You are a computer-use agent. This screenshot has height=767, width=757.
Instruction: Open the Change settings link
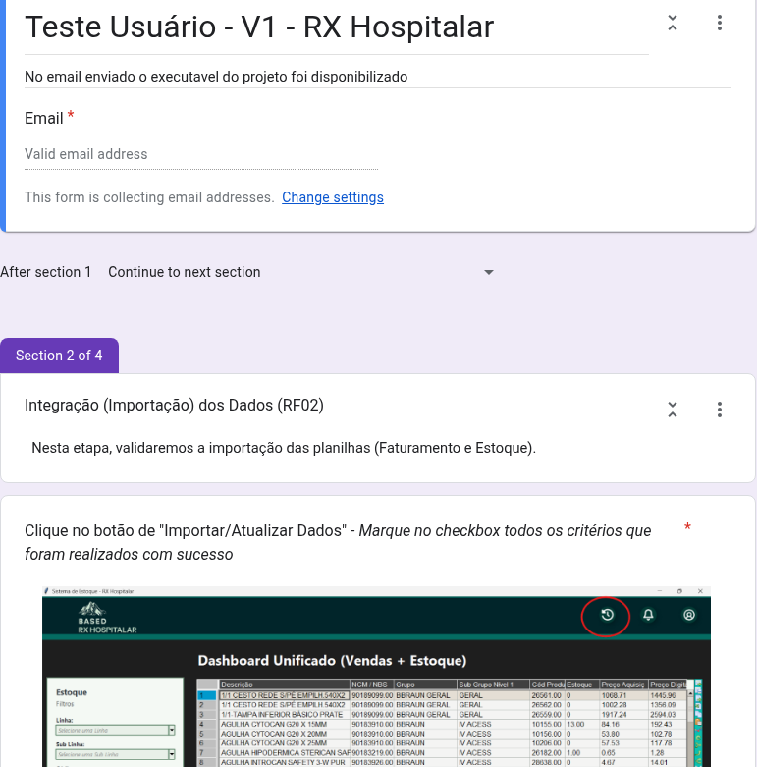coord(333,197)
